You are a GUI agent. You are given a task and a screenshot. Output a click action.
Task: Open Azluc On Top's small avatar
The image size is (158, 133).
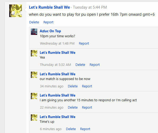coord(34,32)
